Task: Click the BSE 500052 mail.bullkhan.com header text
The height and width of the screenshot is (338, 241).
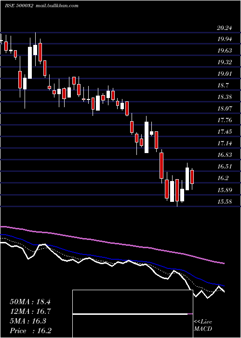Action: click(41, 6)
